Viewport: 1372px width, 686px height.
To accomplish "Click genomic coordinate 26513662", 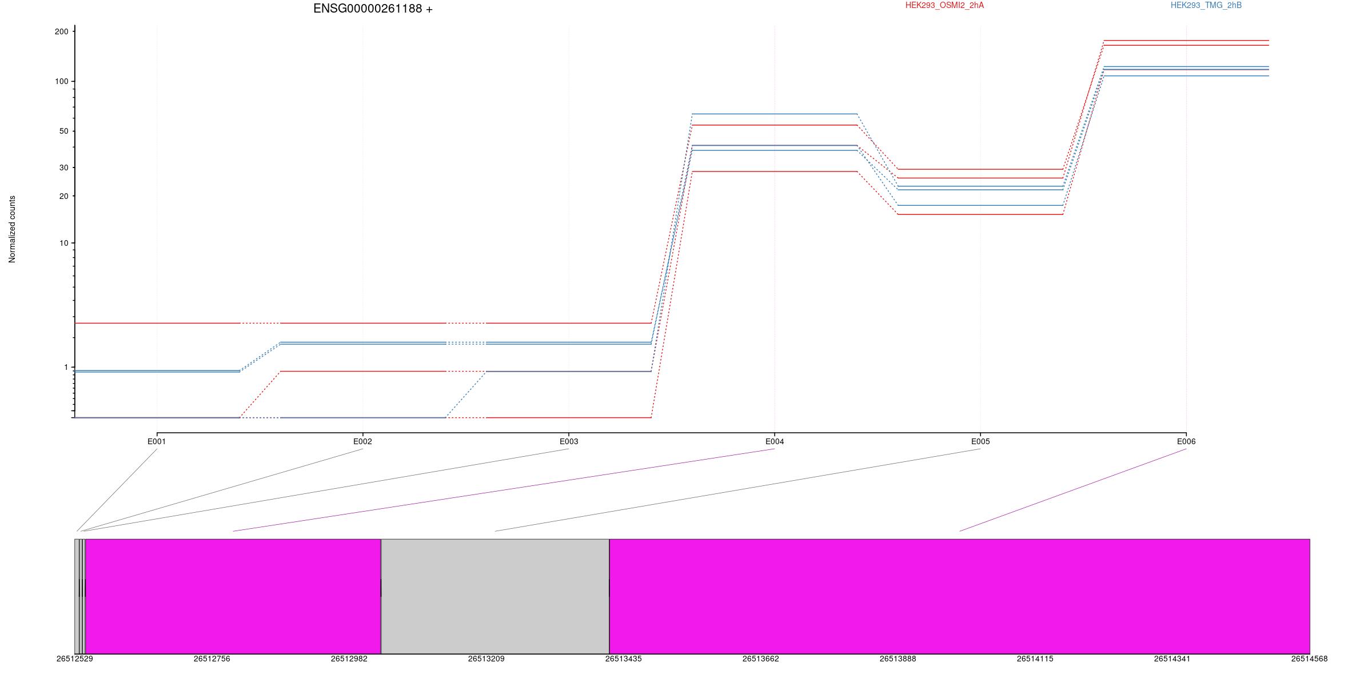I will (761, 659).
